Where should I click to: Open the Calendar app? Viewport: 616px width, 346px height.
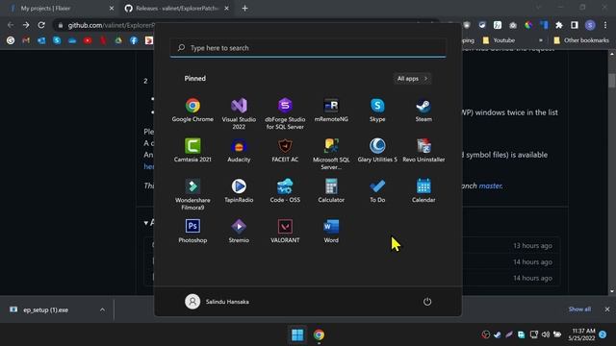(x=423, y=191)
